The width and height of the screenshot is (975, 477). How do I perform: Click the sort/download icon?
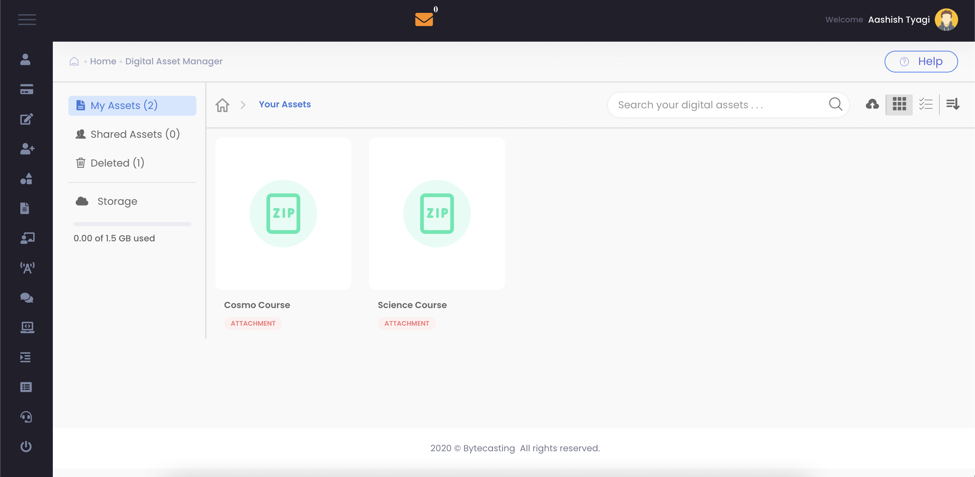[953, 104]
